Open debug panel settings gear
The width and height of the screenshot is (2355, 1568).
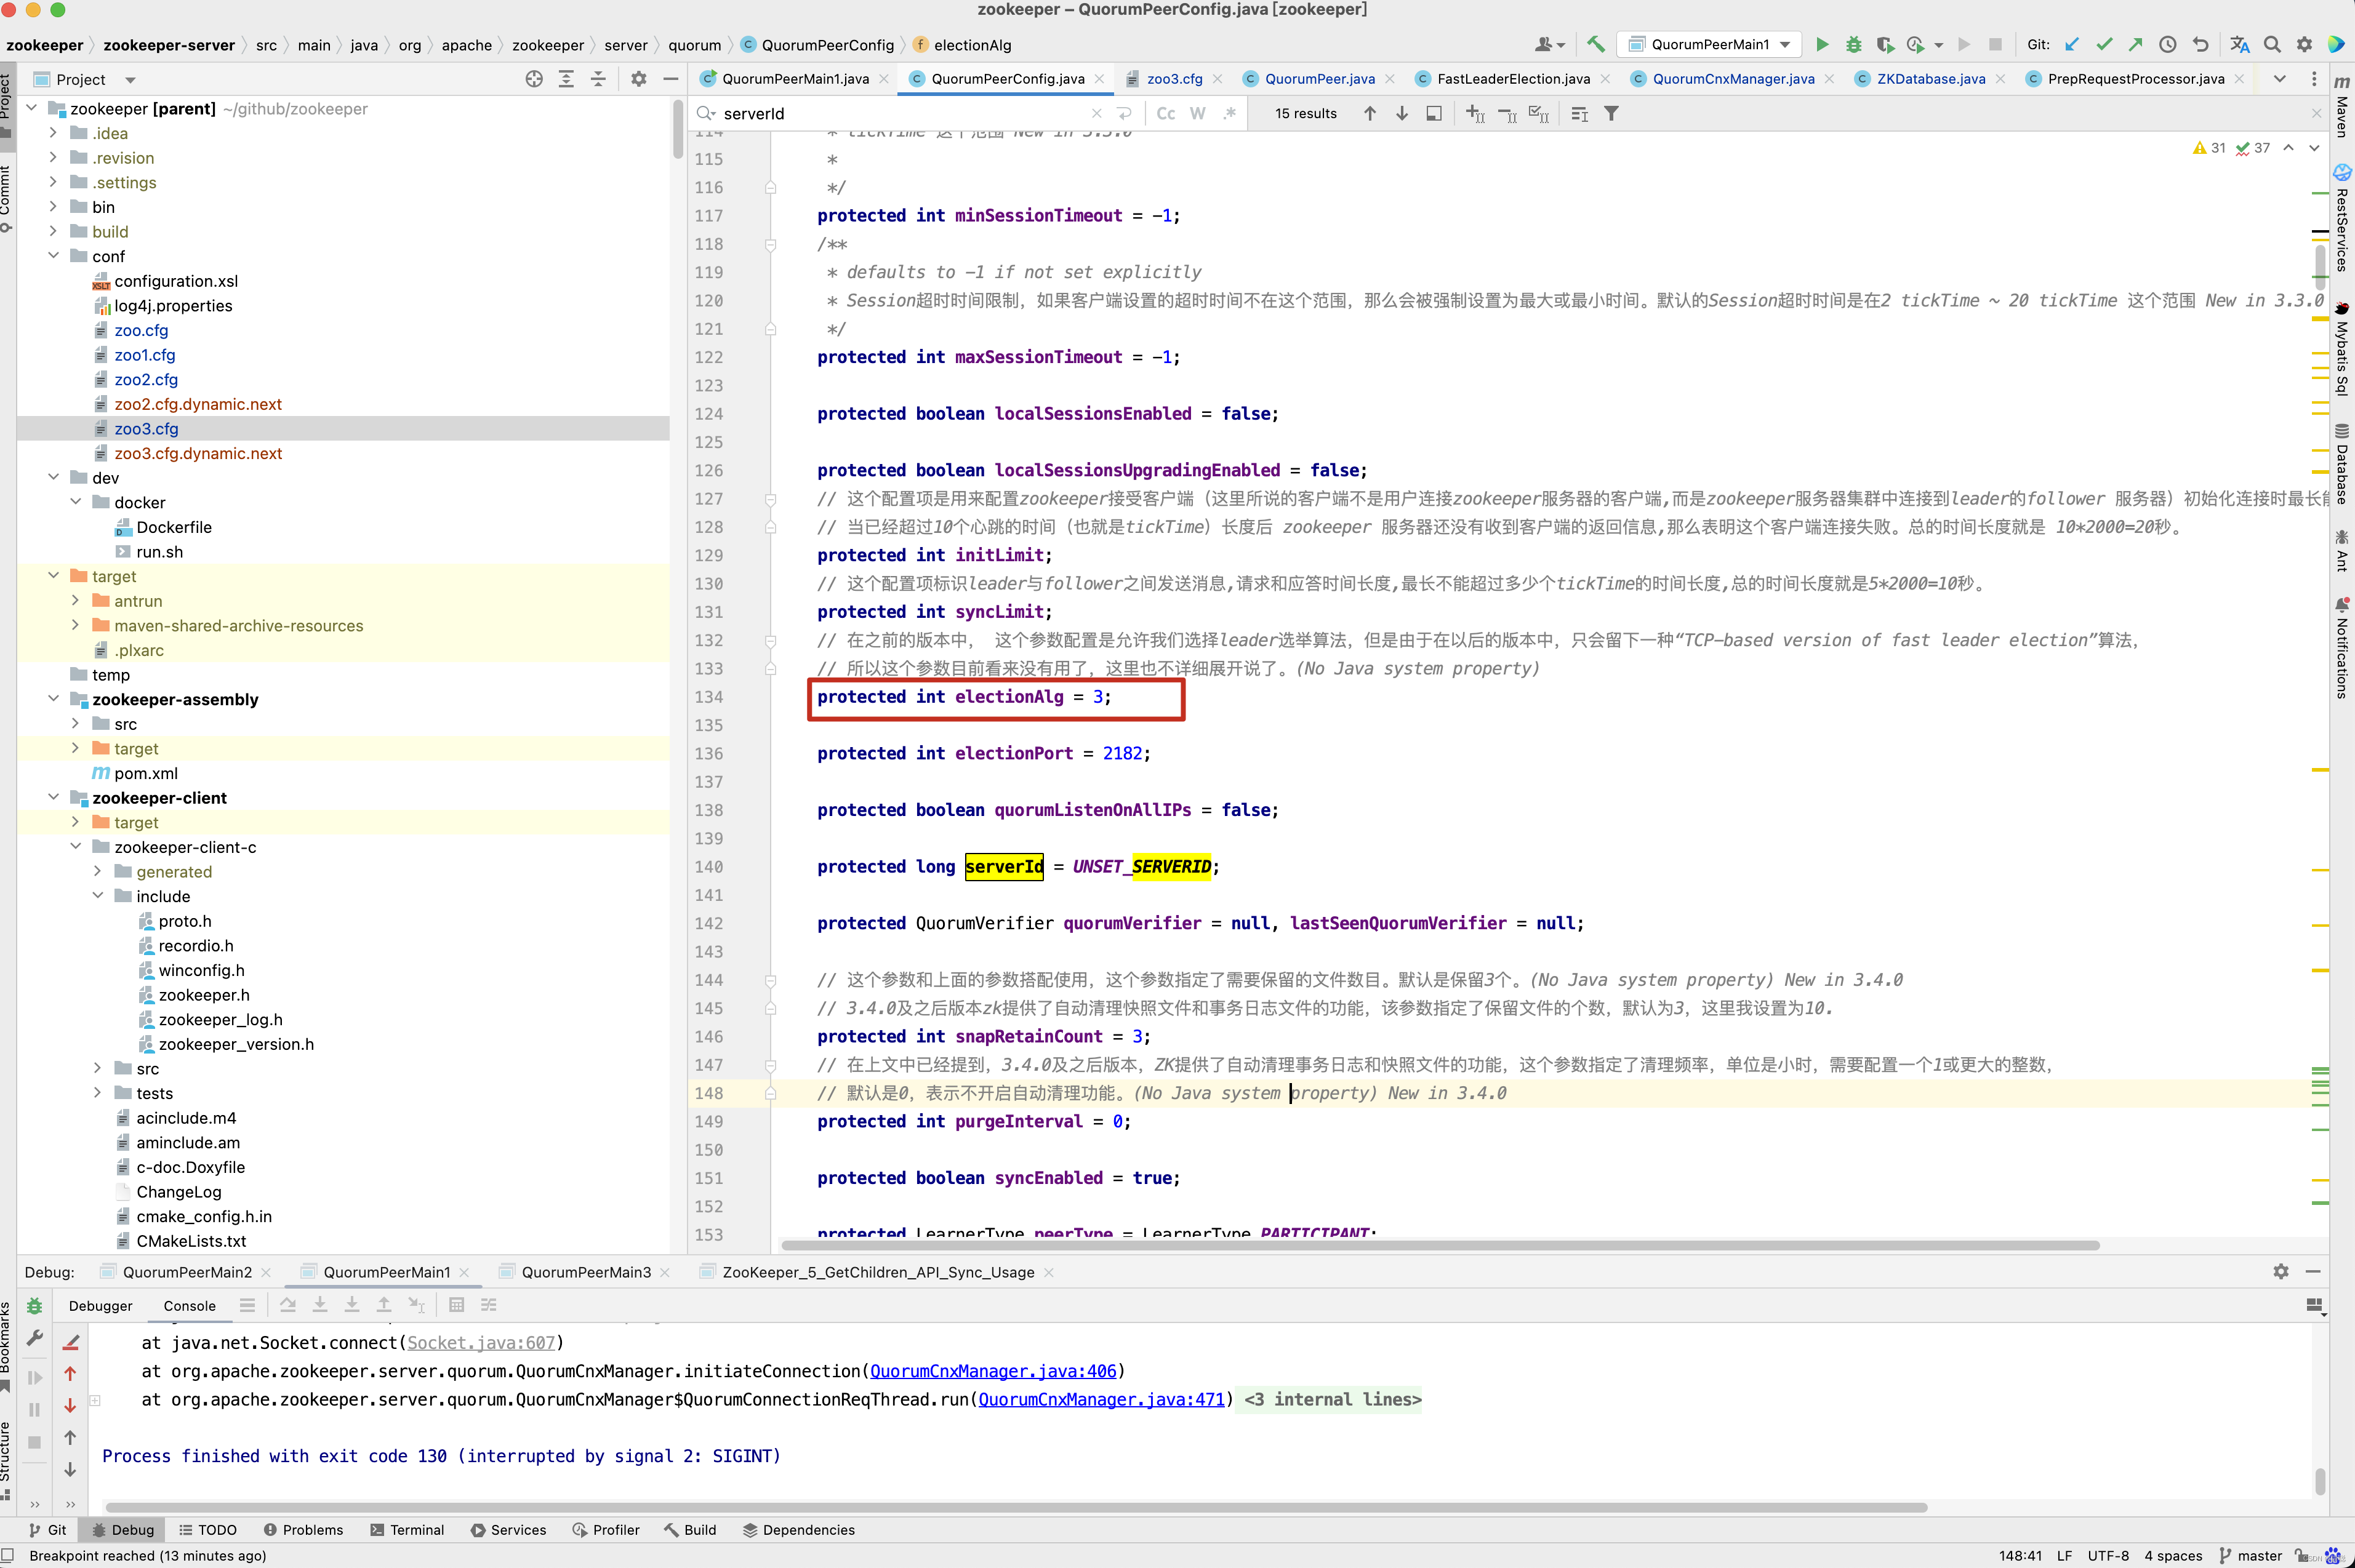pos(2281,1271)
